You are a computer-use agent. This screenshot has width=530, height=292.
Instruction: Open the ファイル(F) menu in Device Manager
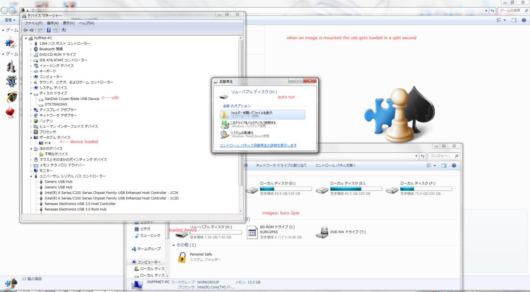tap(33, 23)
